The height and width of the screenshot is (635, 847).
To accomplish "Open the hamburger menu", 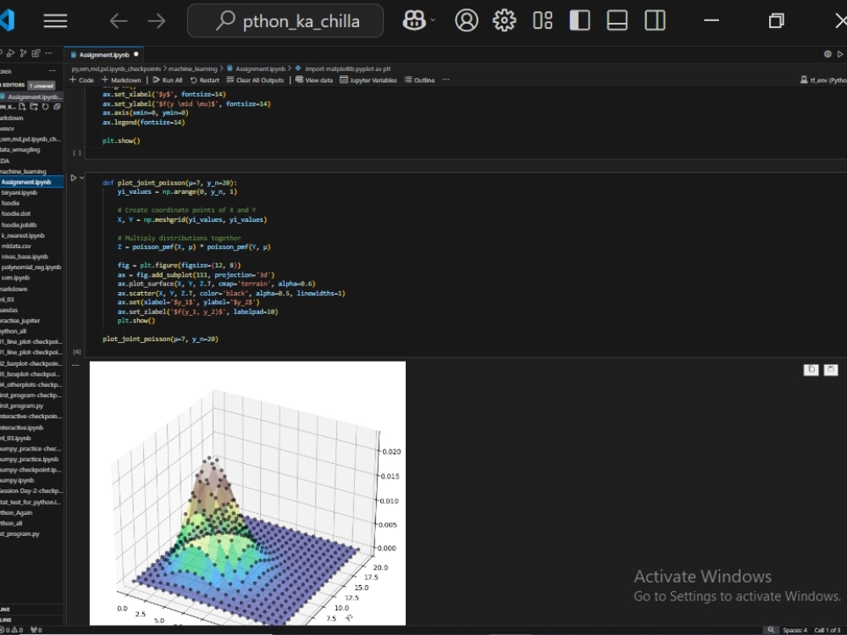I will coord(55,20).
